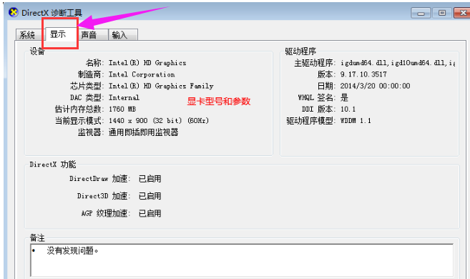Click Direct3D 加速 status 已启用

point(150,196)
